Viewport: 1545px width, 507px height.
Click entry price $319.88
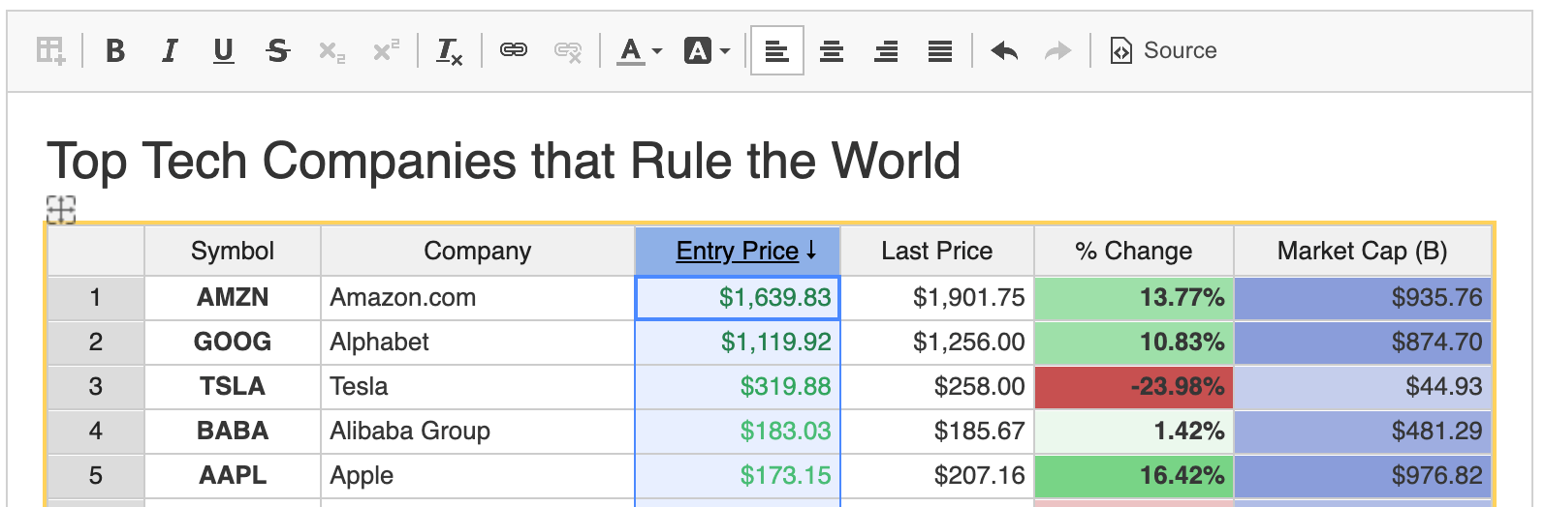(738, 387)
